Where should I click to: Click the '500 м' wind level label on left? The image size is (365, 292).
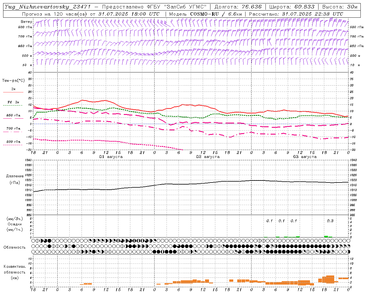pos(27,56)
